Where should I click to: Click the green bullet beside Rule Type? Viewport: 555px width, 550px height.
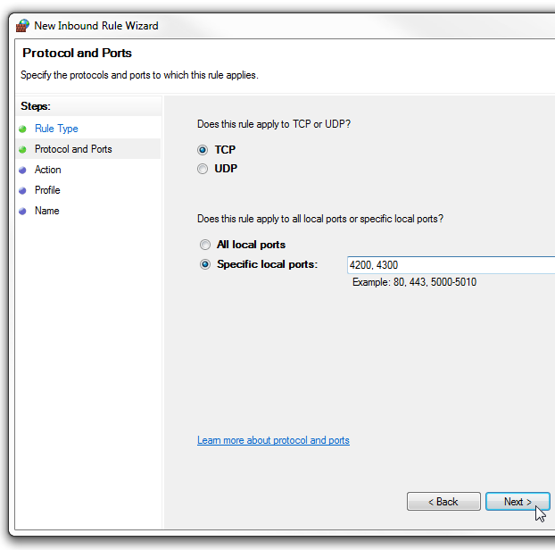[22, 129]
